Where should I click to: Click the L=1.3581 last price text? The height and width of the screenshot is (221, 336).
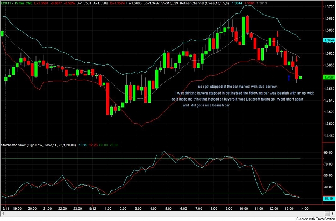[x=41, y=3]
